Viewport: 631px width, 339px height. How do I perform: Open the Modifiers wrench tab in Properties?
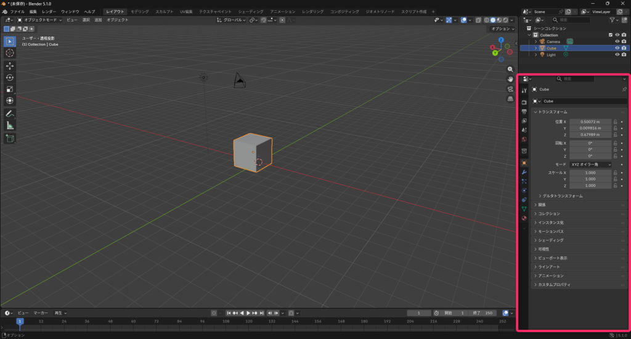click(x=524, y=172)
